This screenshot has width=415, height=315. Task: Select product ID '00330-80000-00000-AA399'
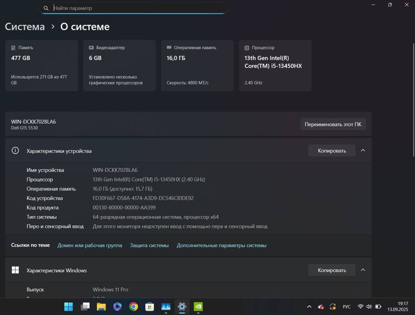tap(124, 208)
